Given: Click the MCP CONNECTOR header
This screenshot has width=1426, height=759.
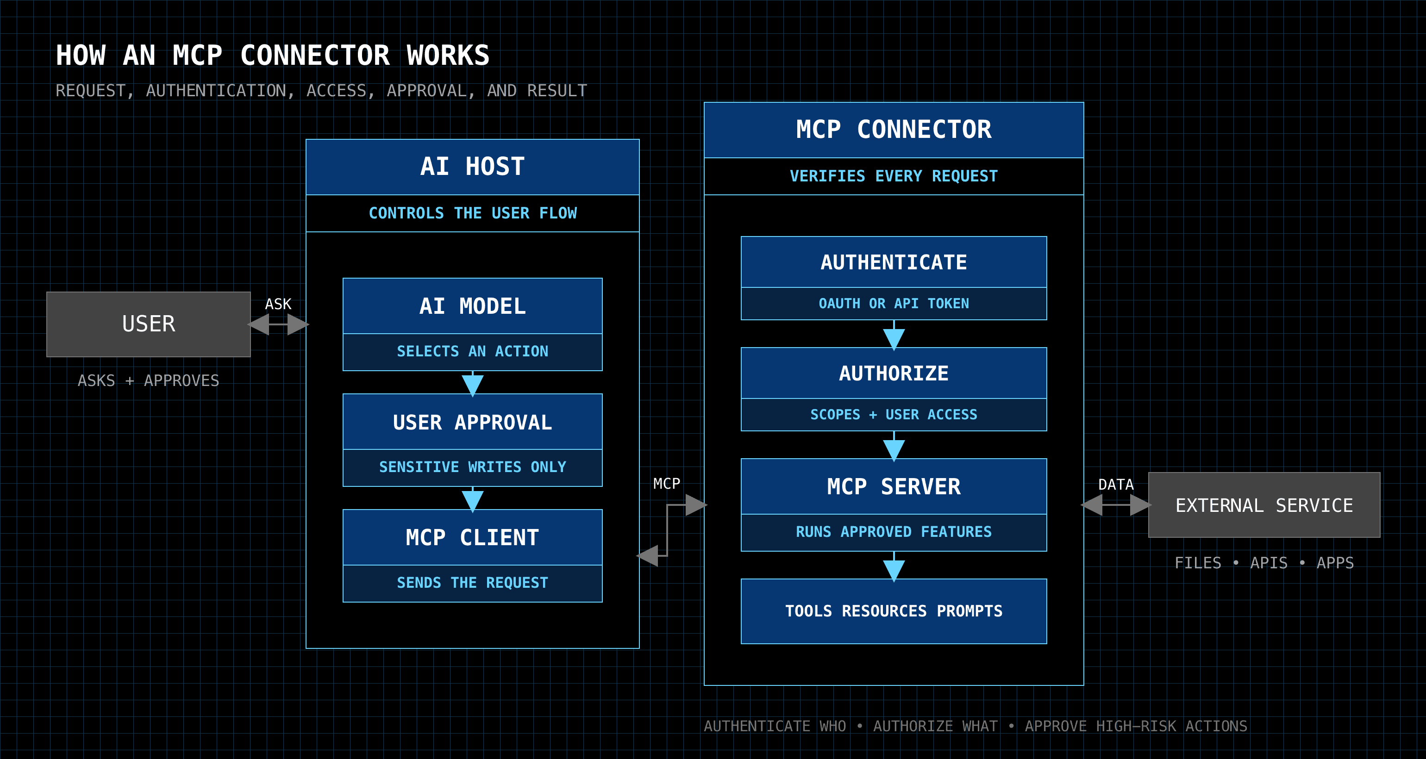Looking at the screenshot, I should click(894, 130).
